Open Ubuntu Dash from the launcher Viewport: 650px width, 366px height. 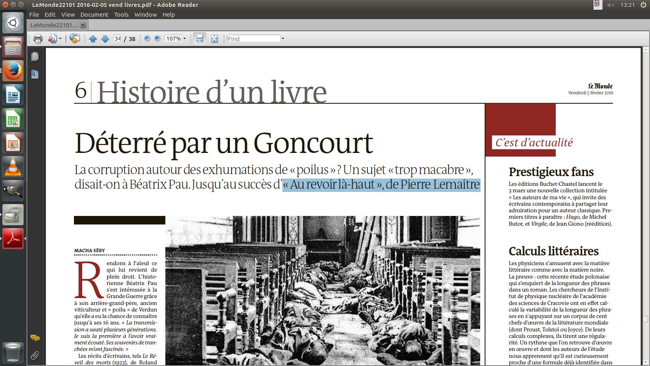13,23
